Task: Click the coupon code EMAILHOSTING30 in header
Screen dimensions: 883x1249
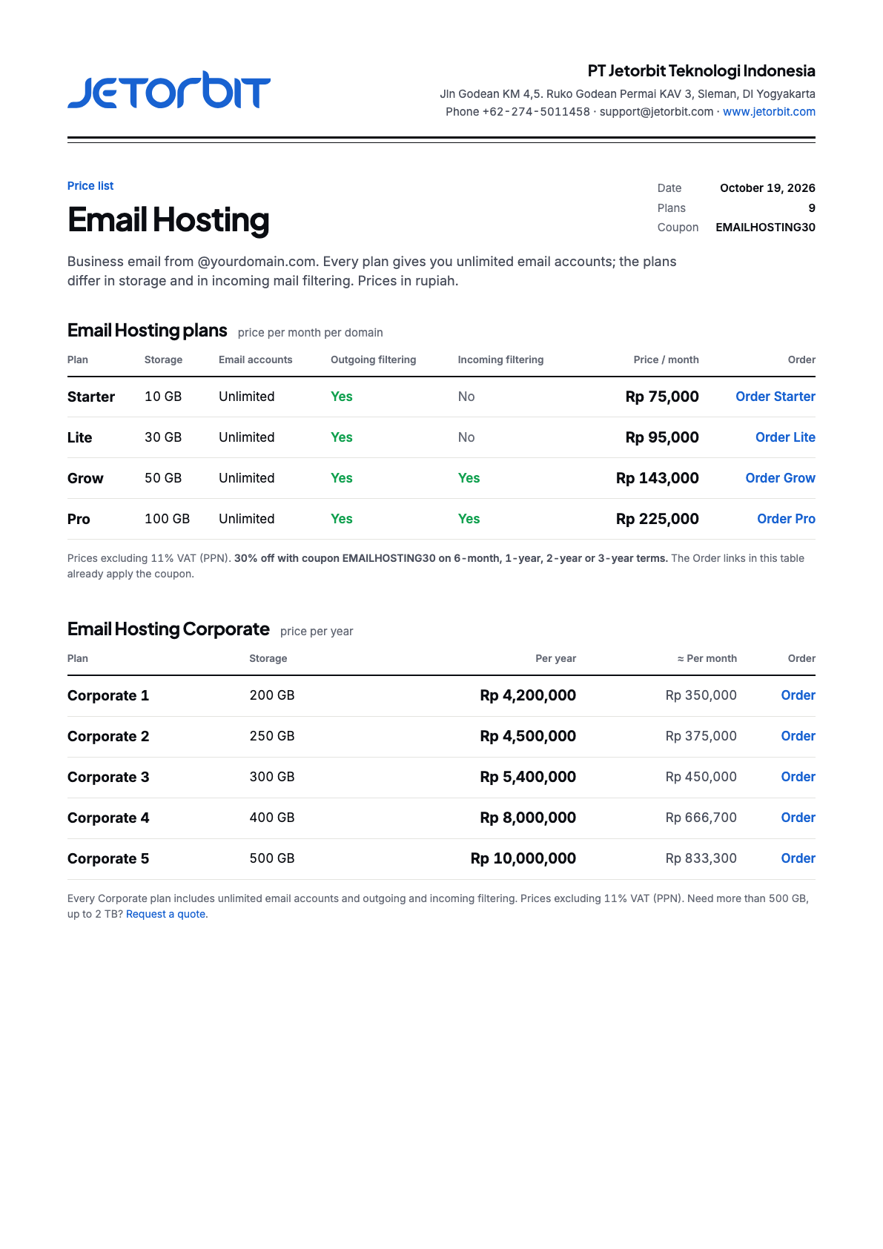Action: (765, 228)
